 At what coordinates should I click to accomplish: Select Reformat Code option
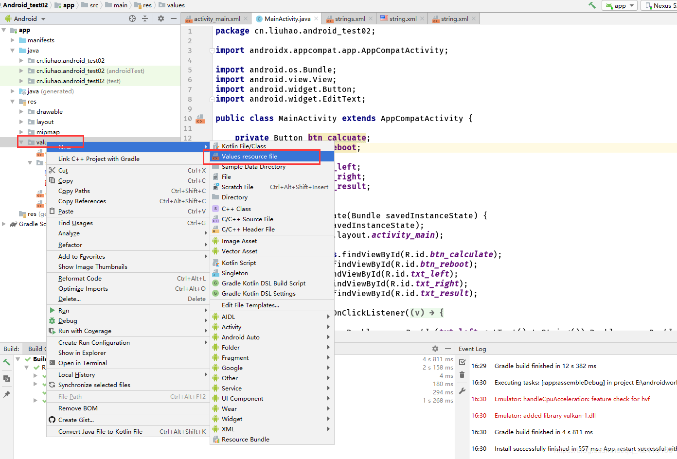tap(128, 278)
